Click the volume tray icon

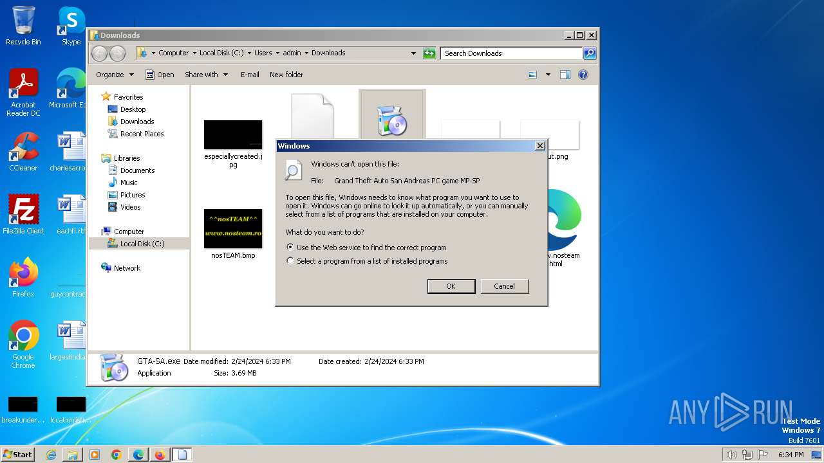click(731, 455)
